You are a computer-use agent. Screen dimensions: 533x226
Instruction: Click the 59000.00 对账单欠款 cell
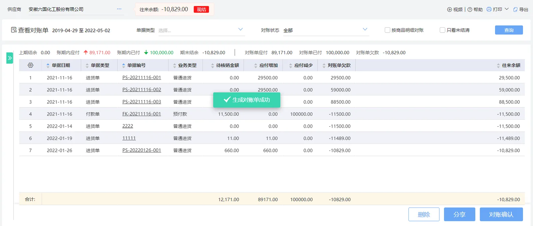(x=340, y=90)
